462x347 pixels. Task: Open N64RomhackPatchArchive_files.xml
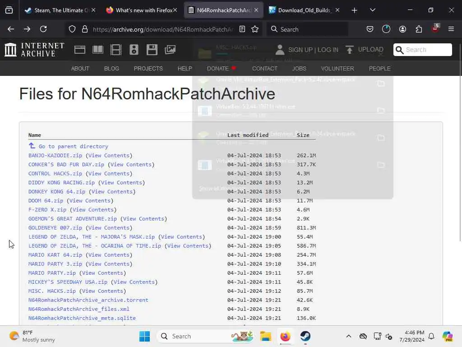point(79,309)
